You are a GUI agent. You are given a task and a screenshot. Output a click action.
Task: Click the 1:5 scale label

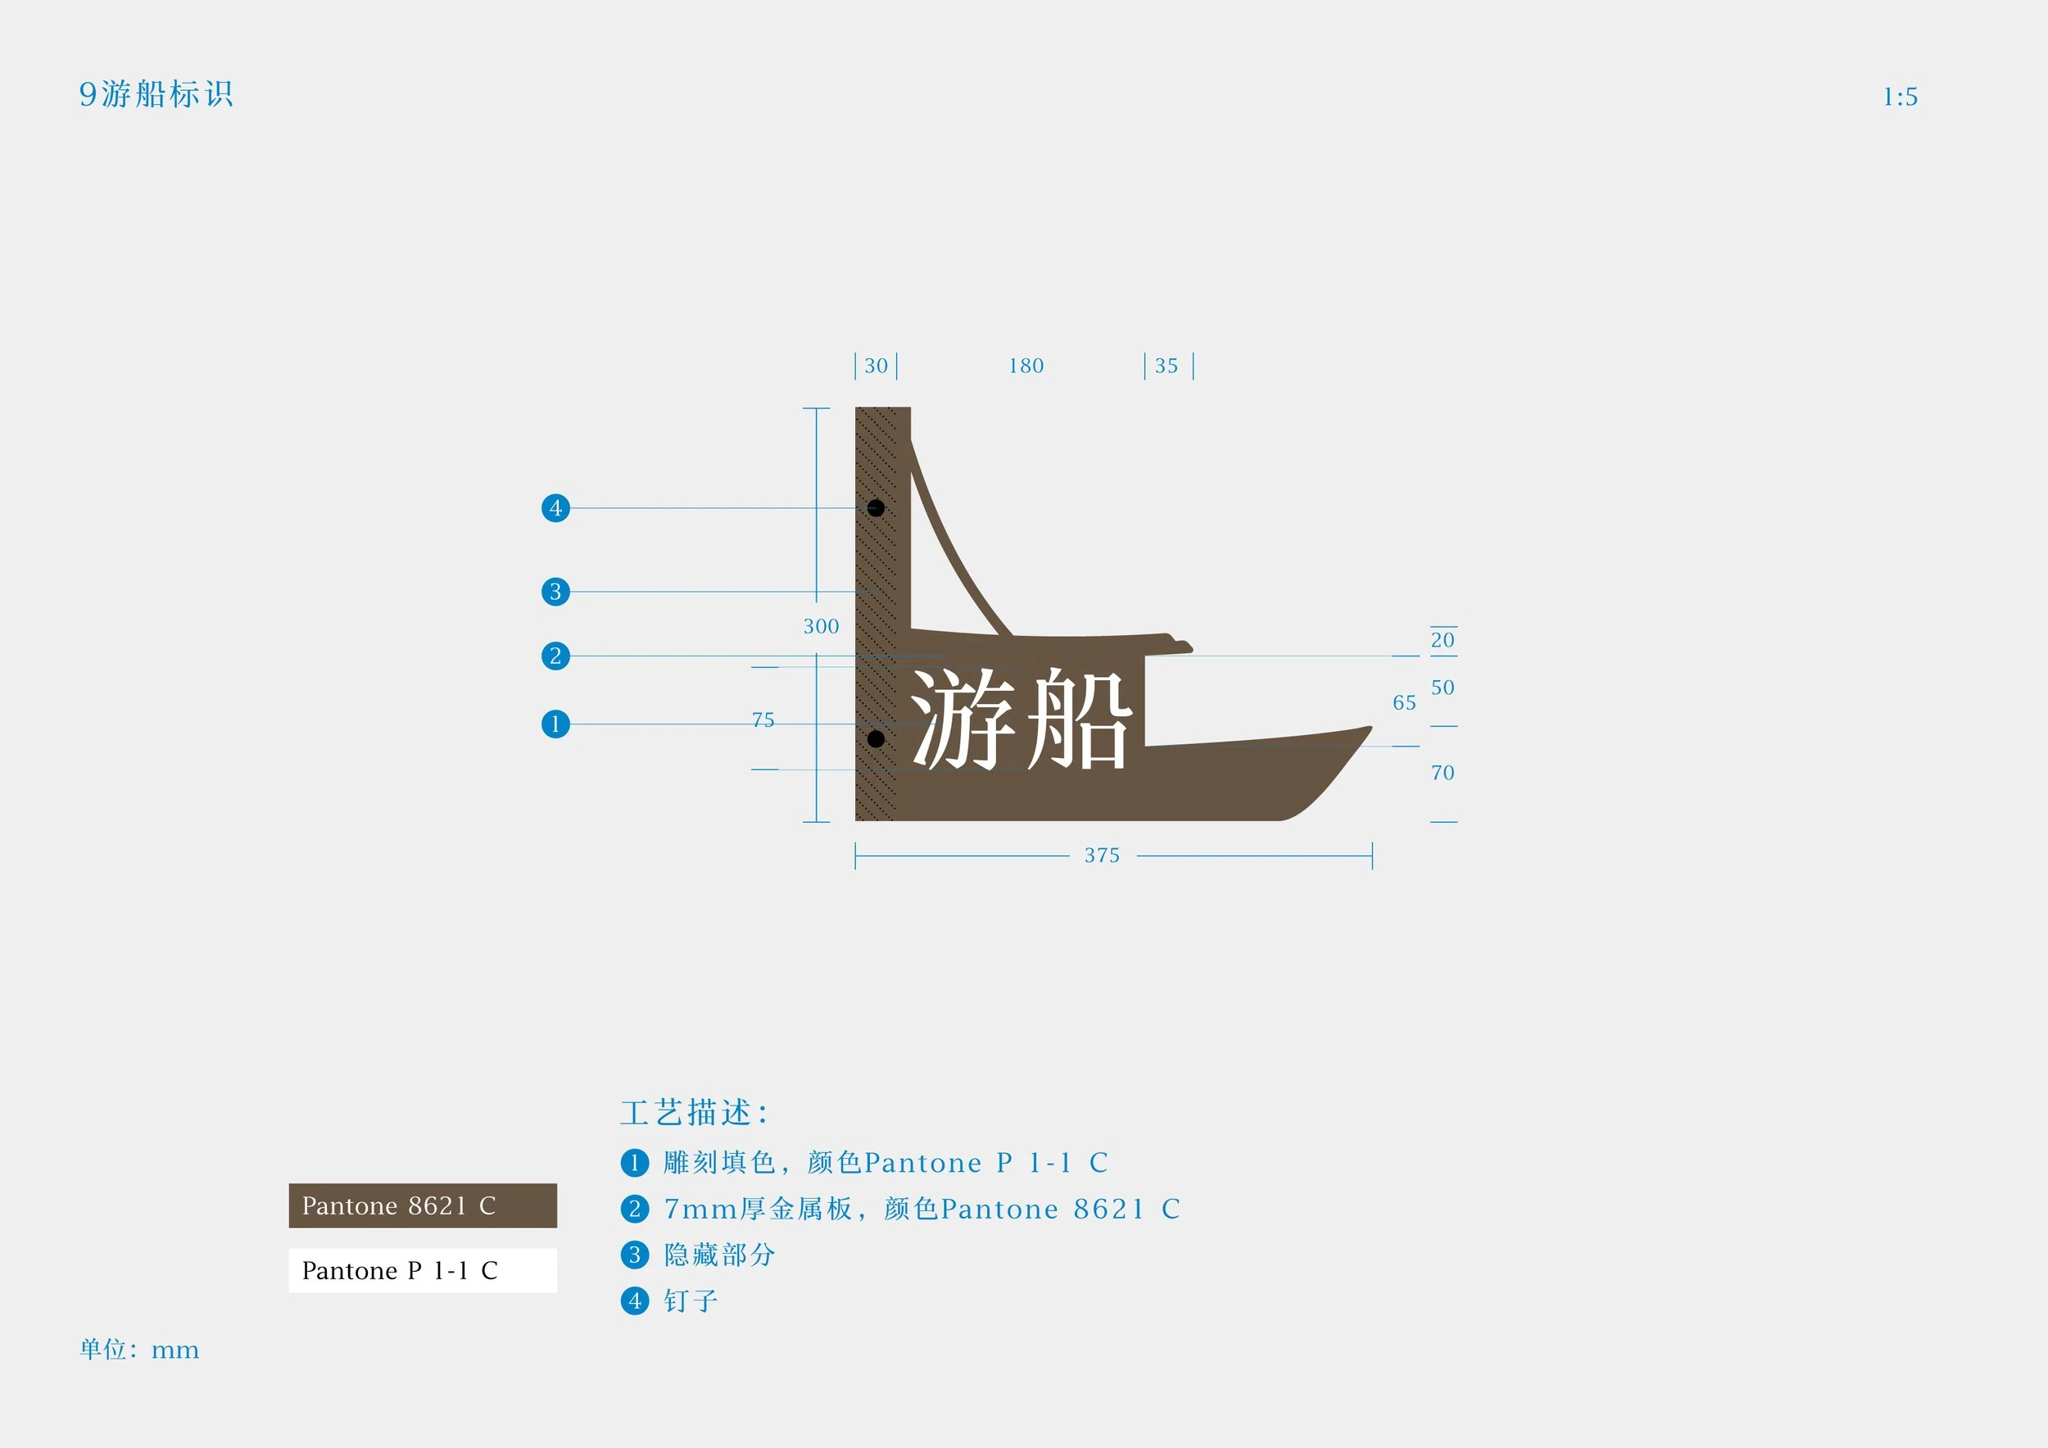1900,98
